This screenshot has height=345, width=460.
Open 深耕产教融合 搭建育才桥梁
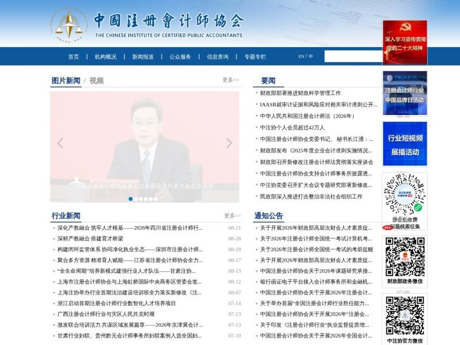tap(90, 239)
